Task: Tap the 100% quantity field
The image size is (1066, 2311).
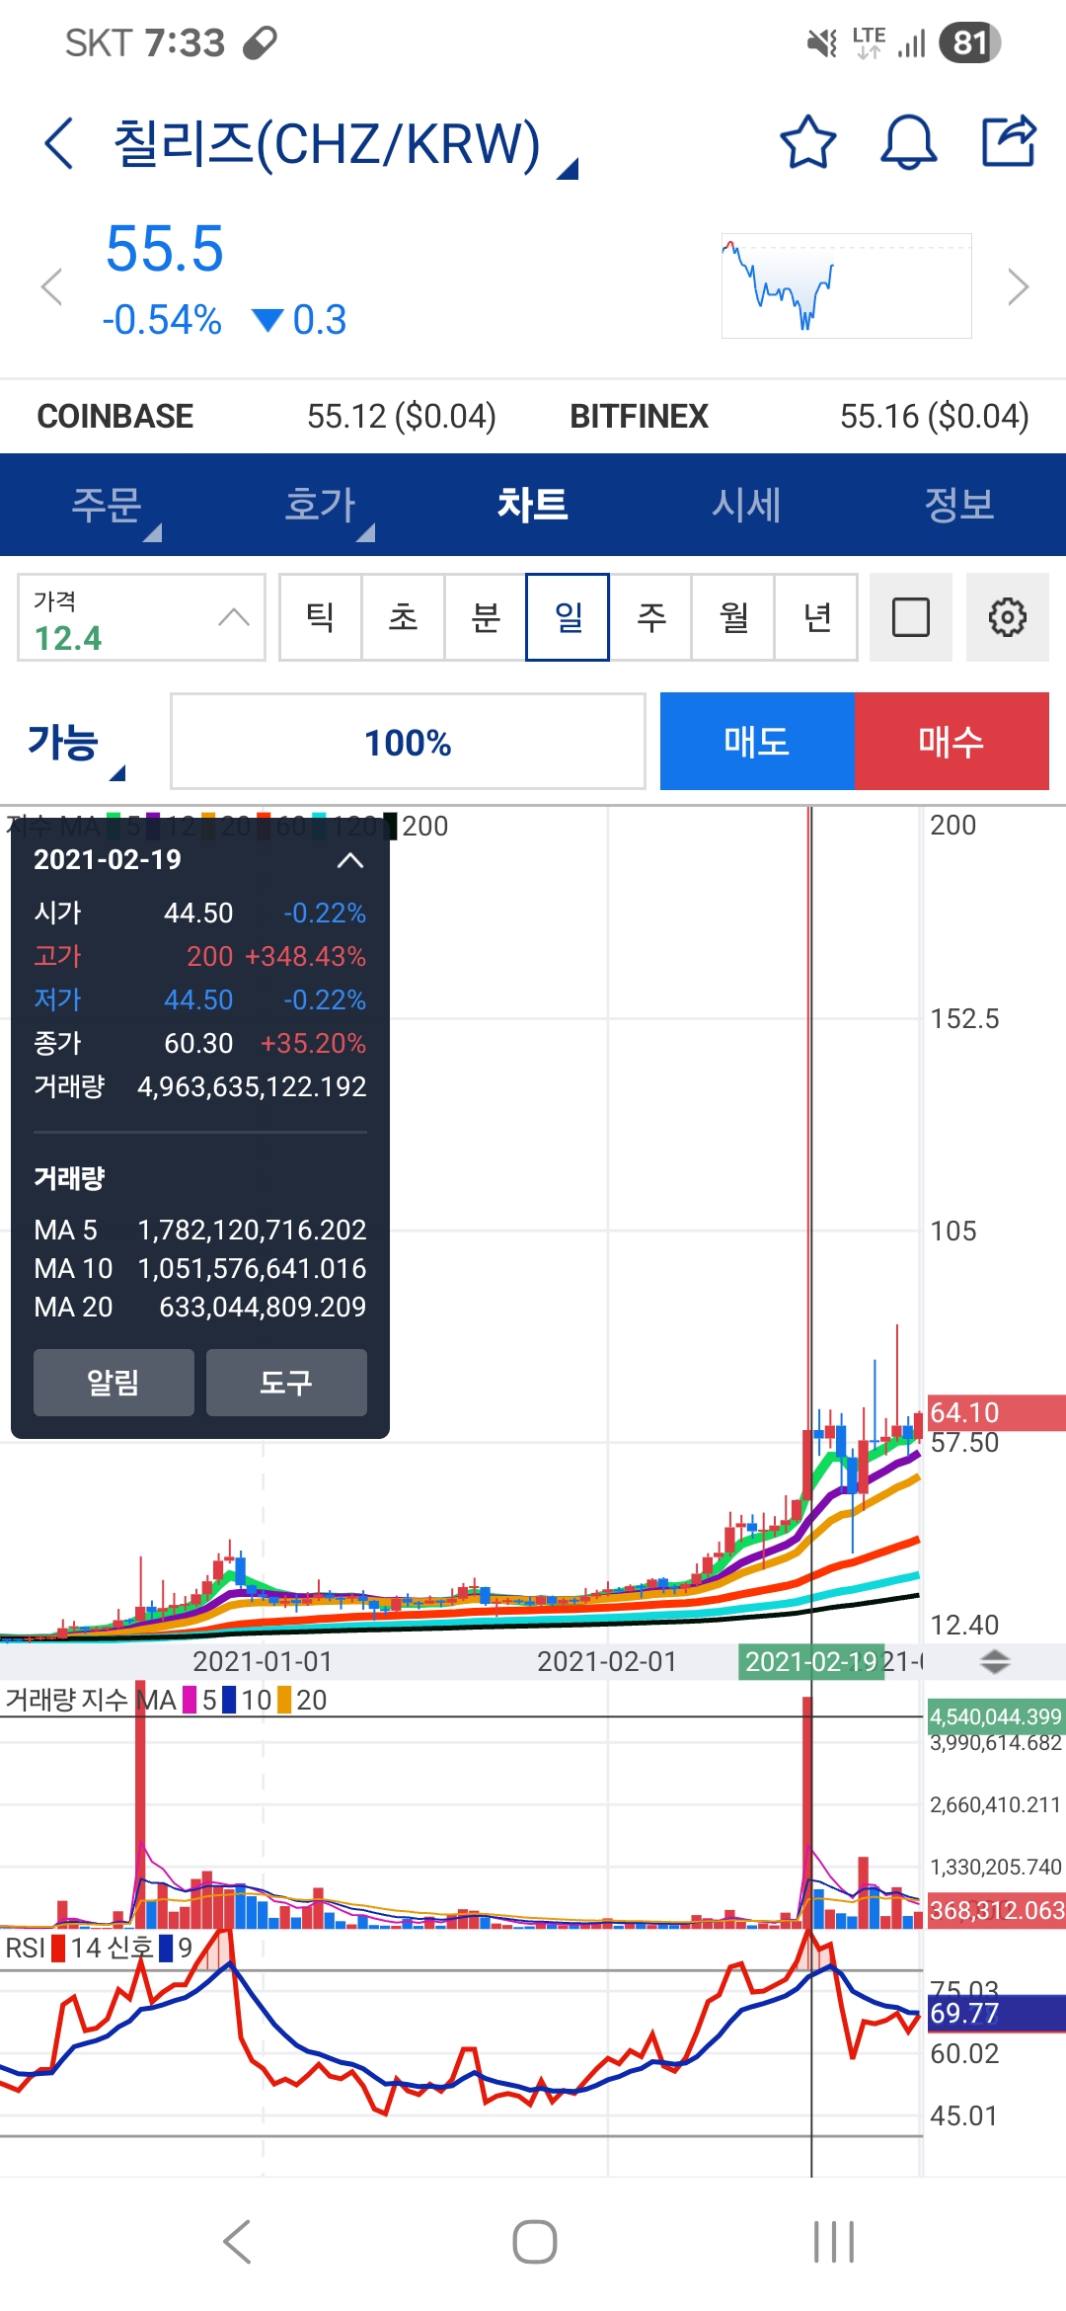Action: [x=408, y=742]
